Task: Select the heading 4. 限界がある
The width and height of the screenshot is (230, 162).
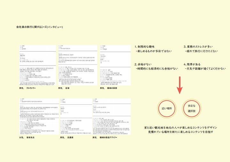Action: coord(192,64)
